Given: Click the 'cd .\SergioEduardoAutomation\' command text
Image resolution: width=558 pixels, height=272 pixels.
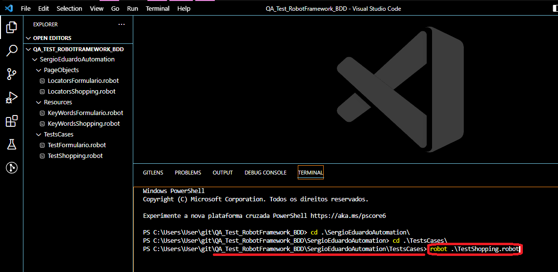Looking at the screenshot, I should tap(360, 233).
